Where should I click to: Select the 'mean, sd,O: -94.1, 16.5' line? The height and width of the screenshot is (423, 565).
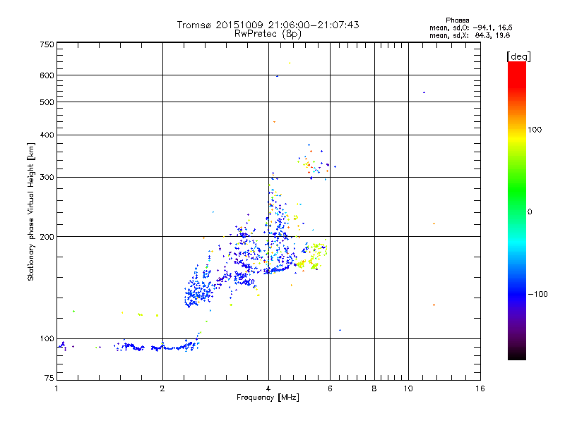[471, 27]
